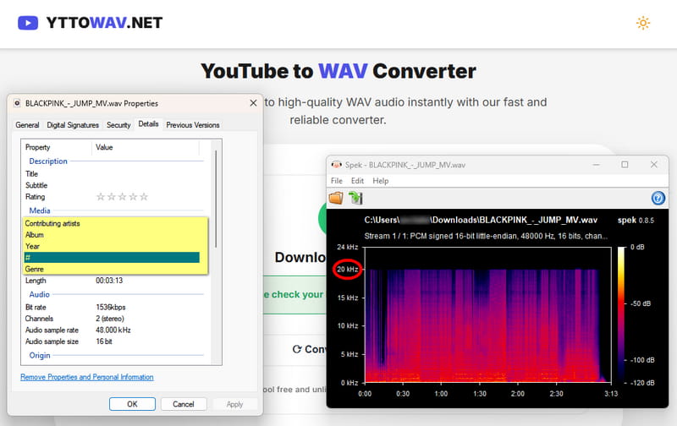Click OK in the Properties dialog

132,404
